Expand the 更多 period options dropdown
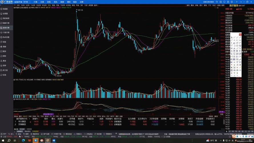The height and width of the screenshot is (143, 254). (96, 5)
